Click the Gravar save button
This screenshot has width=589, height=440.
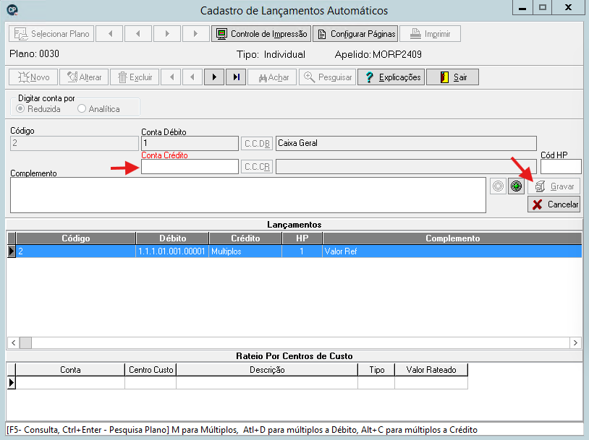tap(554, 186)
